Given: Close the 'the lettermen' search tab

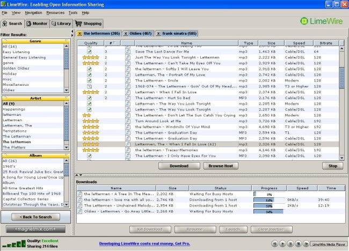Looking at the screenshot, I should 79,34.
